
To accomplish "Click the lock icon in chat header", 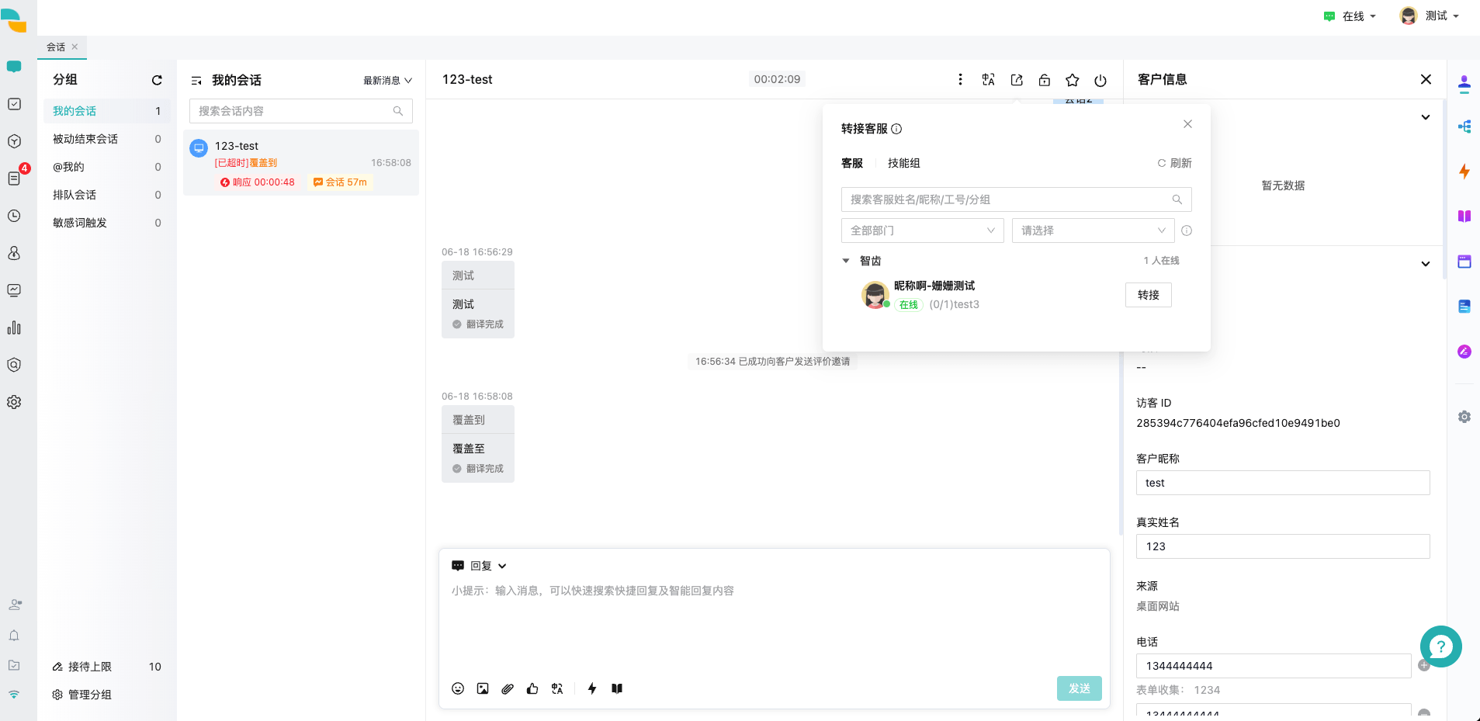I will tap(1045, 79).
